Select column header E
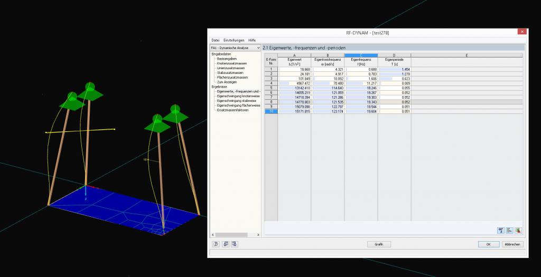The image size is (541, 277). (467, 55)
